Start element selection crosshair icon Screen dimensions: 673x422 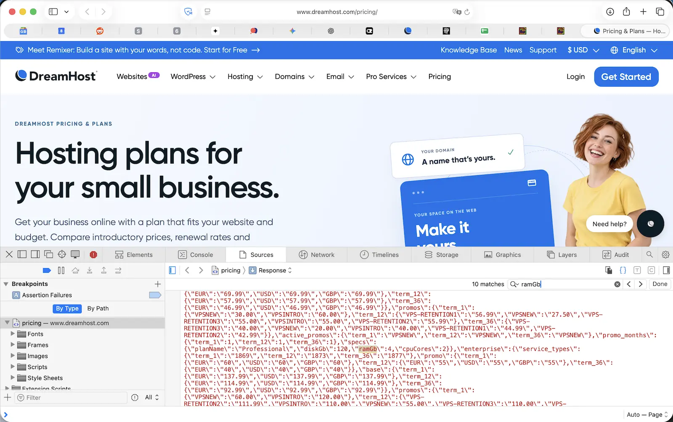tap(62, 254)
